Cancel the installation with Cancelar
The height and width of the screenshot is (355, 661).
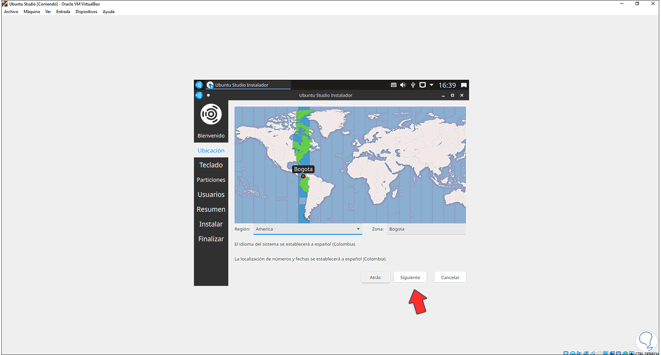450,277
